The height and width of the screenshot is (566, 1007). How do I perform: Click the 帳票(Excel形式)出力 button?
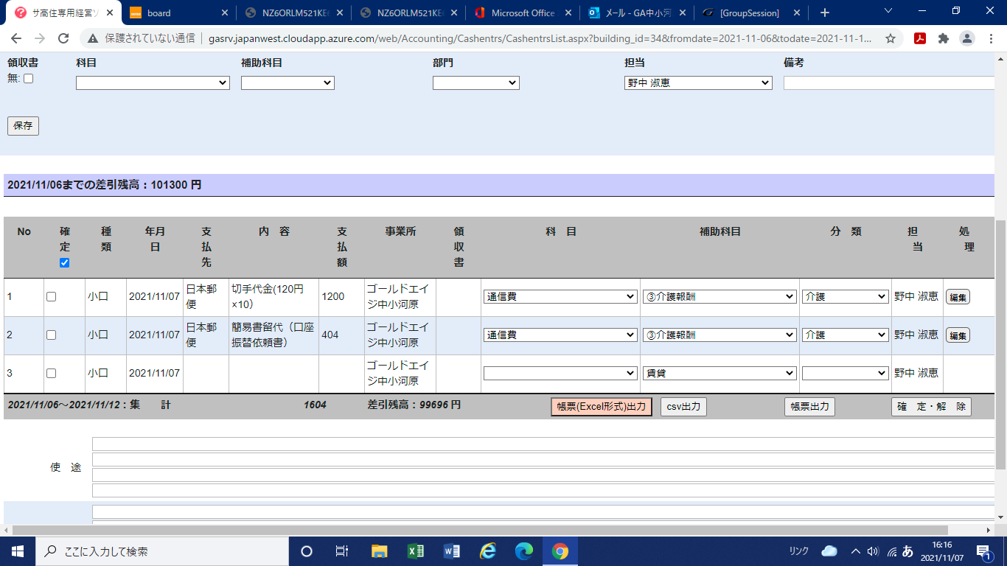(602, 407)
